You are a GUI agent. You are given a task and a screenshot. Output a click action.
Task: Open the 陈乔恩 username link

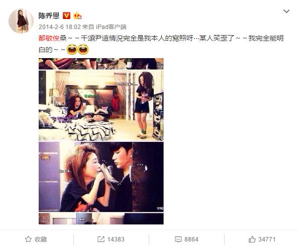pos(49,16)
